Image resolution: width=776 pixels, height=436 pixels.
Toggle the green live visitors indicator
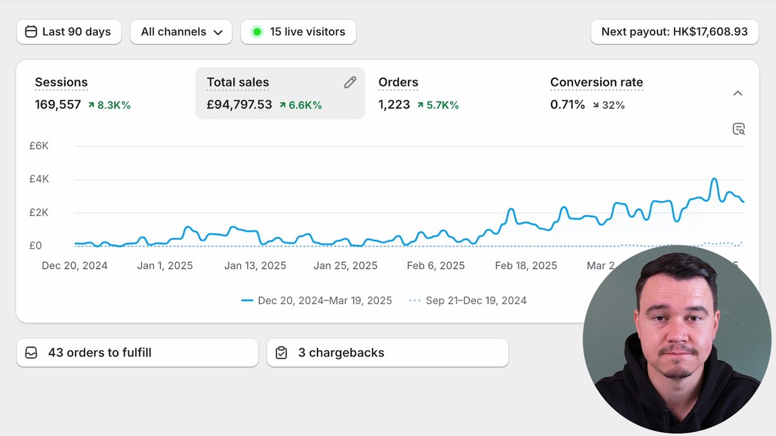259,31
